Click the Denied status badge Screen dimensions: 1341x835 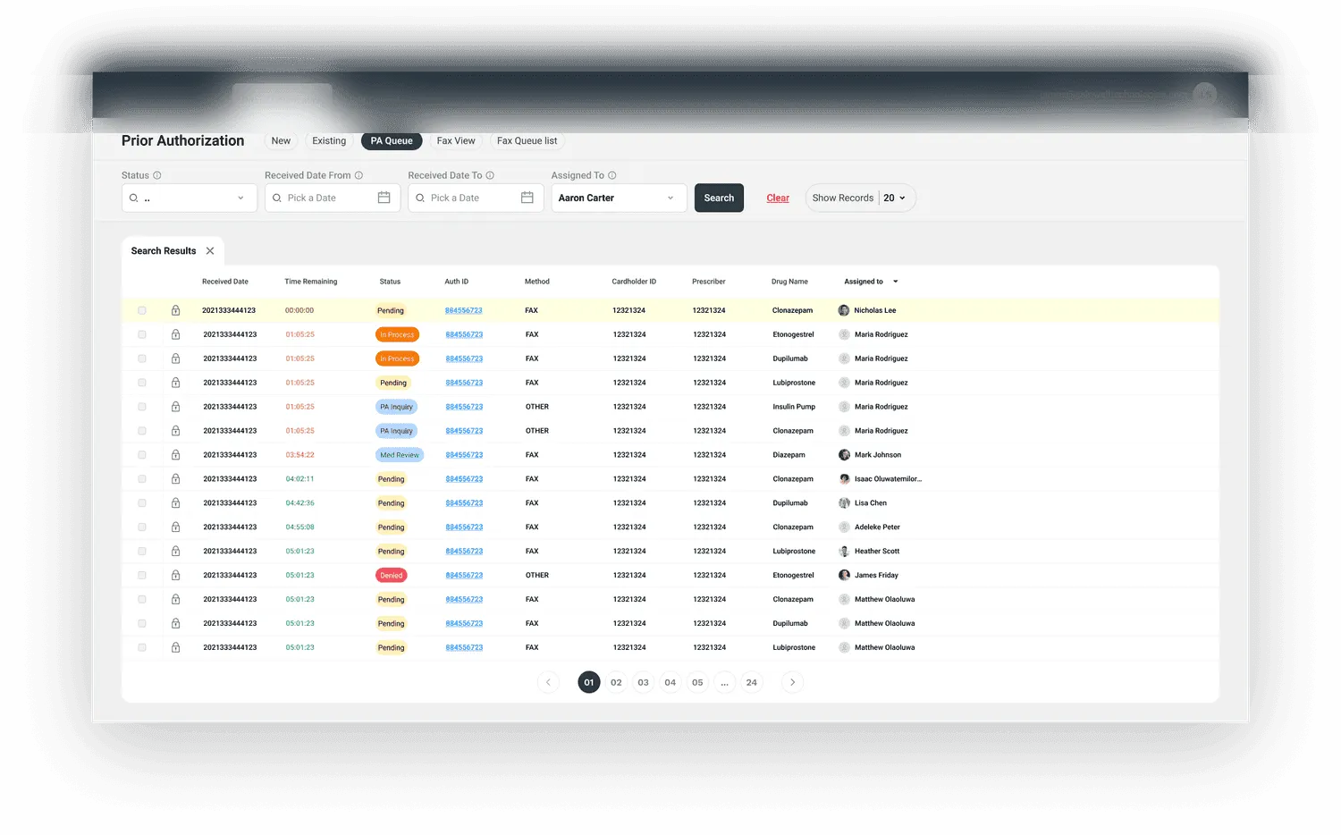pyautogui.click(x=392, y=576)
